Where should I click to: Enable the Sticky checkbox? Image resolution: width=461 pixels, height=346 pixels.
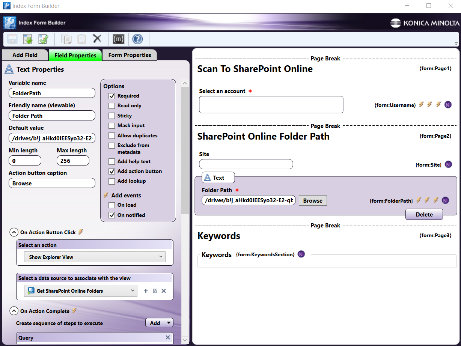click(112, 116)
